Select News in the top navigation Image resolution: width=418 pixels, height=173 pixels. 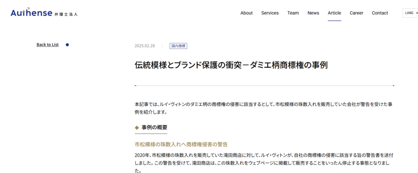coord(313,13)
